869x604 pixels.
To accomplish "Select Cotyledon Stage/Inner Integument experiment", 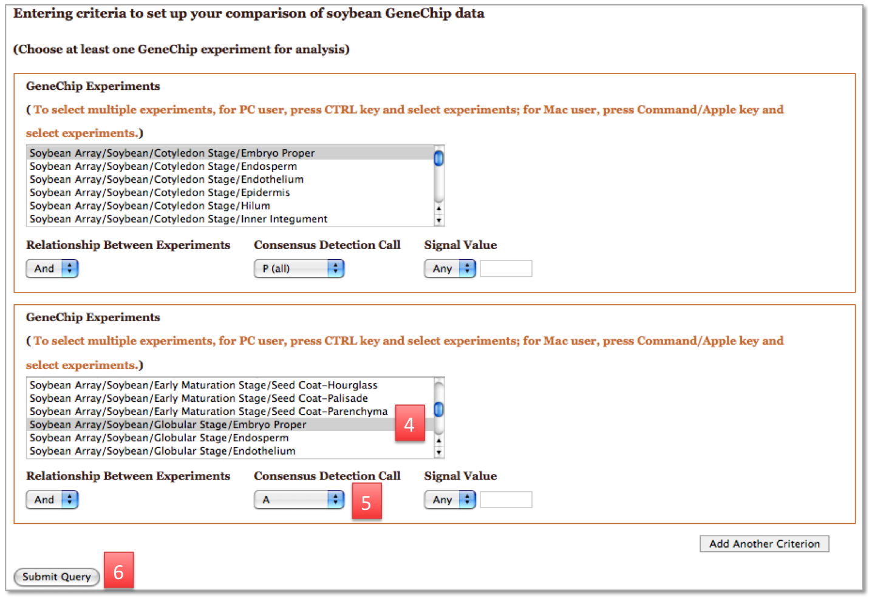I will [x=231, y=219].
